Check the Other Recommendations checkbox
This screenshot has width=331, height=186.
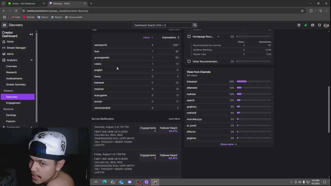point(189,61)
